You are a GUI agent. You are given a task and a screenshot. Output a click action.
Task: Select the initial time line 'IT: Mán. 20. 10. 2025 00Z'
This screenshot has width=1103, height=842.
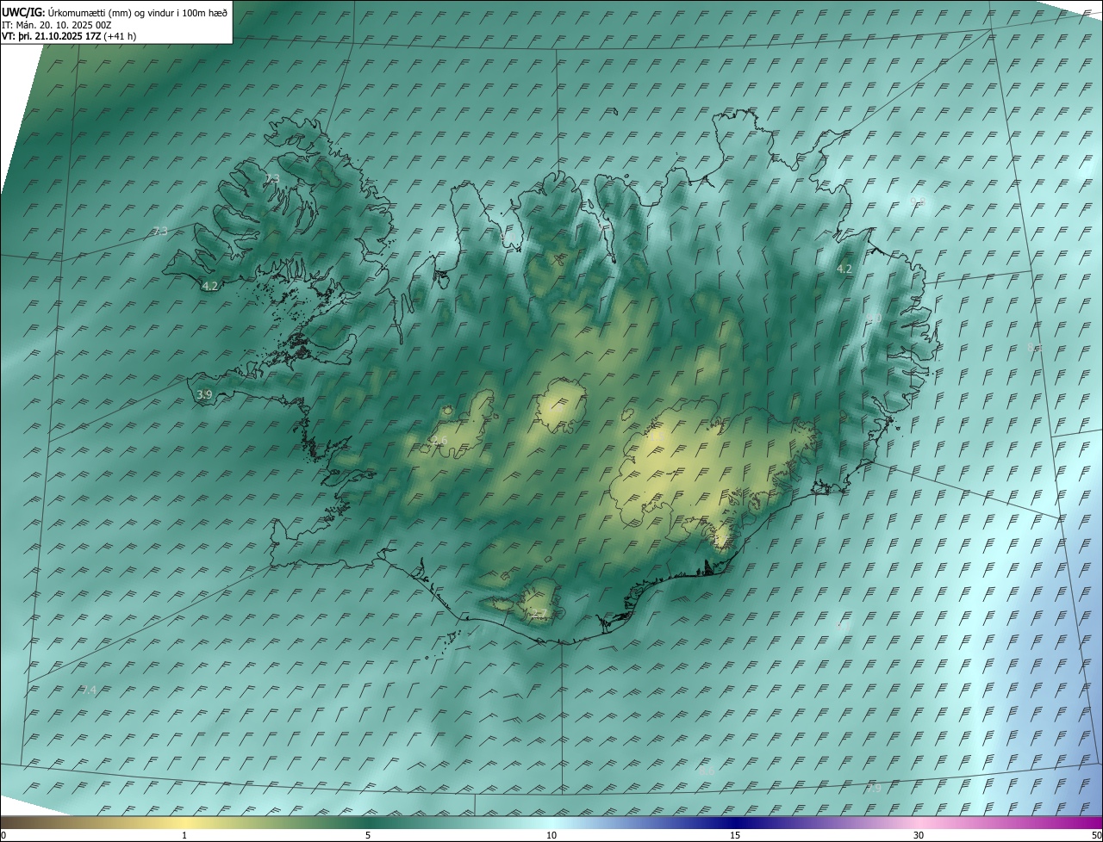click(x=58, y=25)
